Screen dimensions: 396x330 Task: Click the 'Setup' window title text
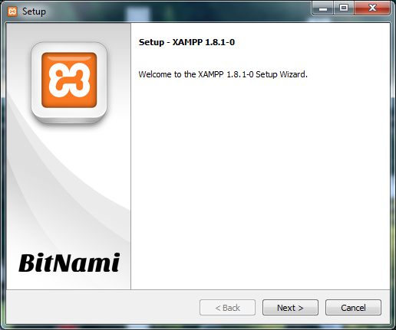tap(34, 11)
